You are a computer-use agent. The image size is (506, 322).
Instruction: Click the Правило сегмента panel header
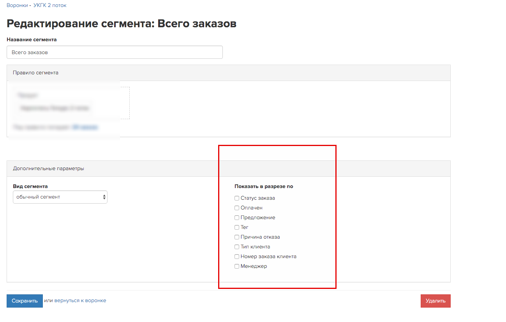229,73
